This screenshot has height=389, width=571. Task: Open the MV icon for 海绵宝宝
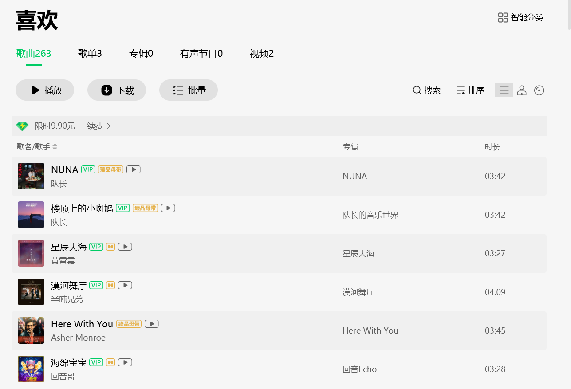tap(125, 362)
